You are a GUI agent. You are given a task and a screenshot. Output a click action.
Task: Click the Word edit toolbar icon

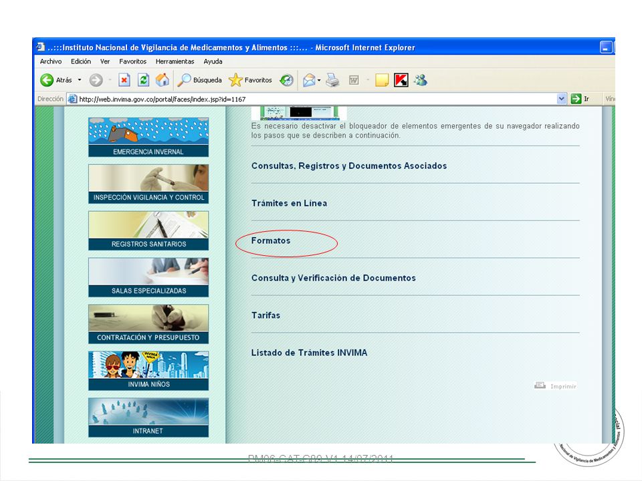[354, 80]
